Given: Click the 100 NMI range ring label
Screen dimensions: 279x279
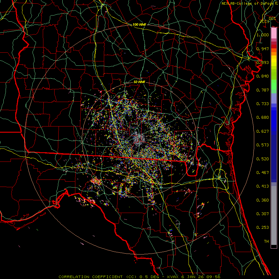Looking at the screenshot, I should [139, 24].
